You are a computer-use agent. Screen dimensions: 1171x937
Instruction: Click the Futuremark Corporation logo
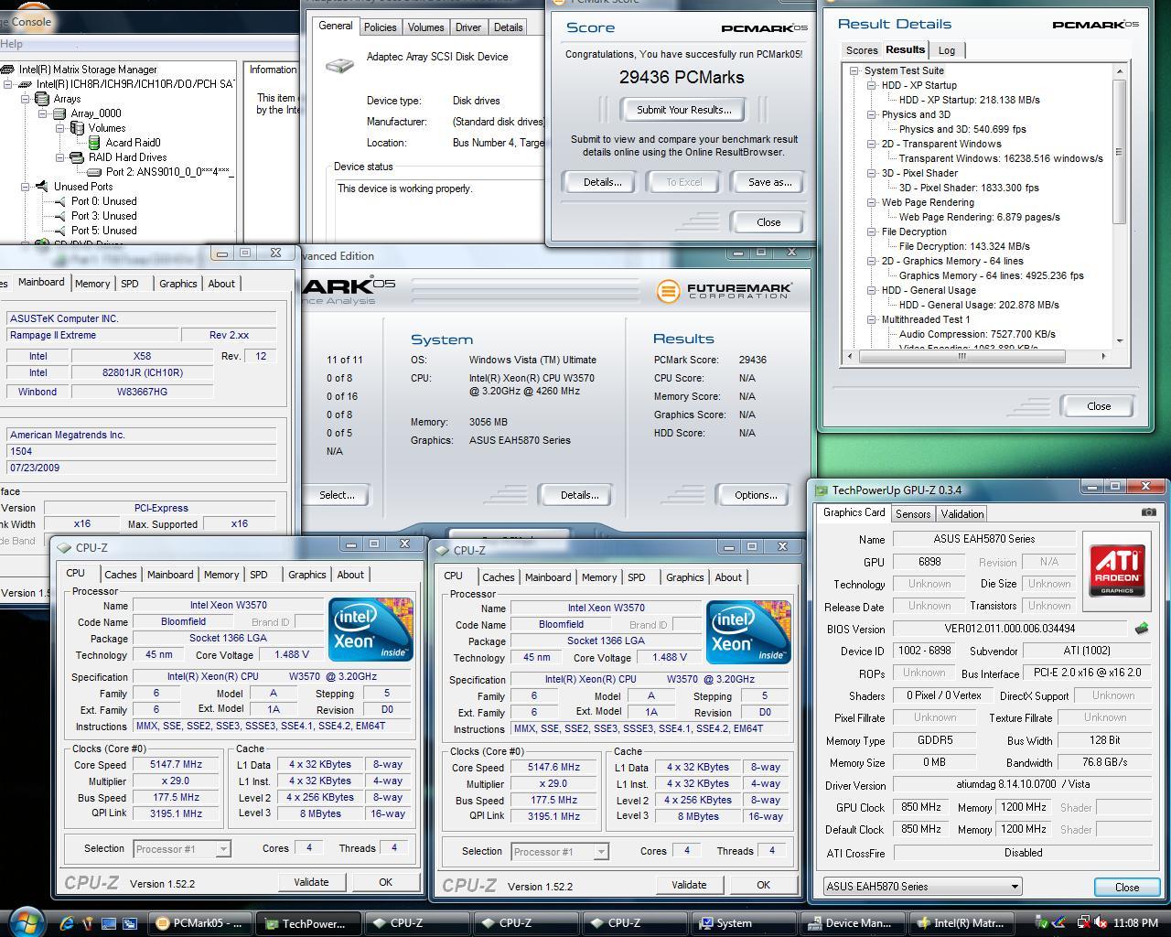(x=725, y=291)
